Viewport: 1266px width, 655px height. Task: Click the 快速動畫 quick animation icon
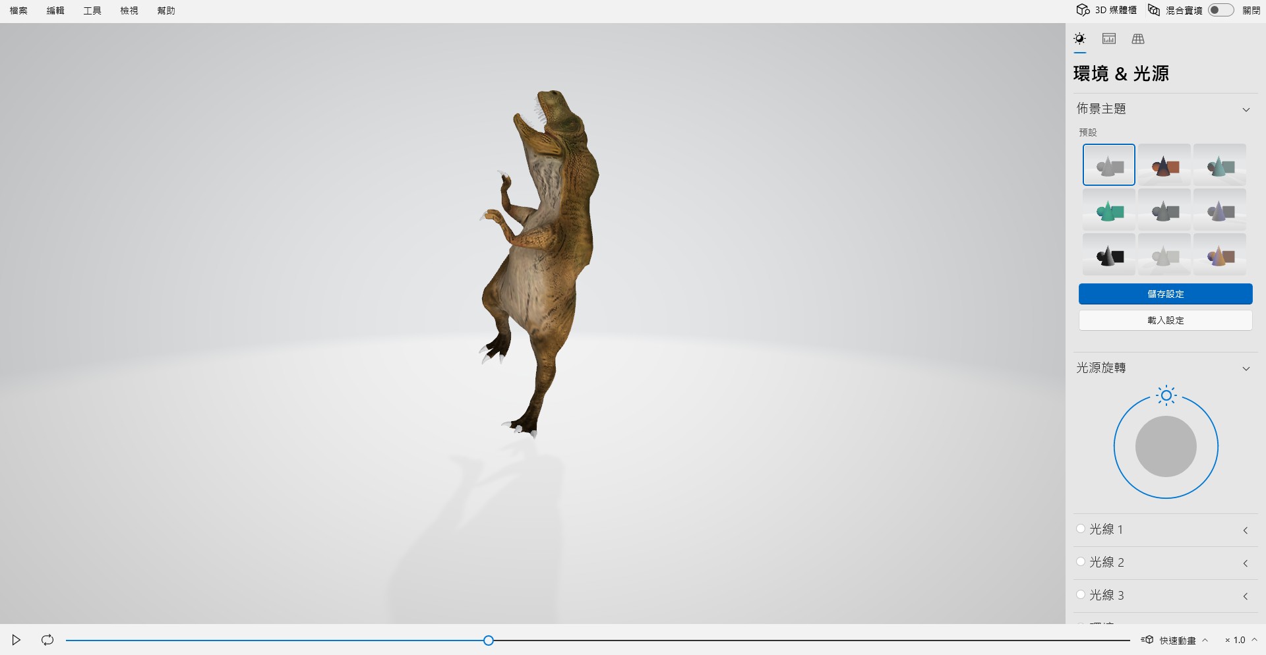(1148, 640)
